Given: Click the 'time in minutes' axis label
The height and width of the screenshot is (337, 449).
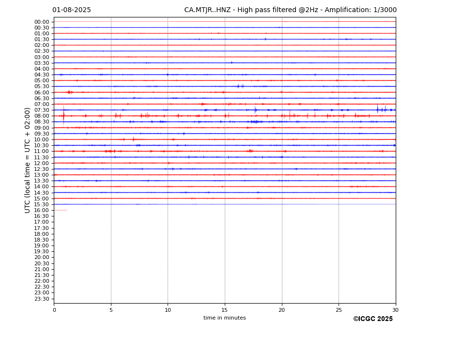Looking at the screenshot, I should [225, 318].
